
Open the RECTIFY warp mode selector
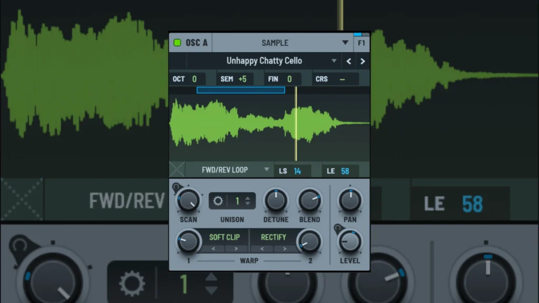[x=273, y=237]
